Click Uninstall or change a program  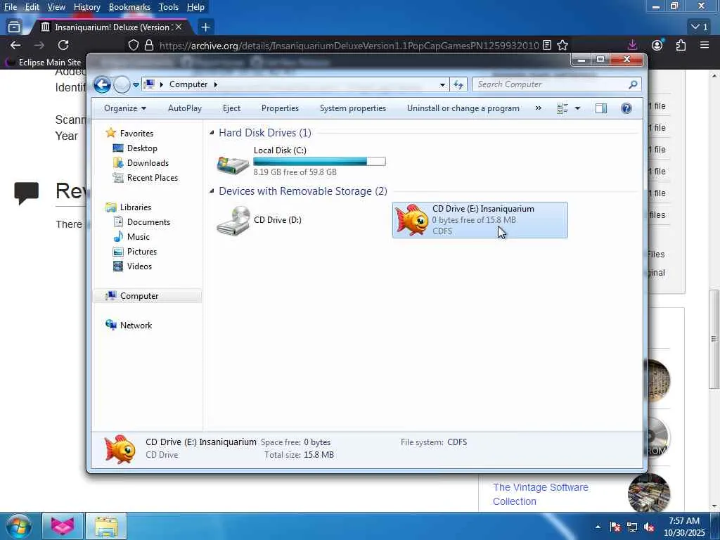point(463,108)
